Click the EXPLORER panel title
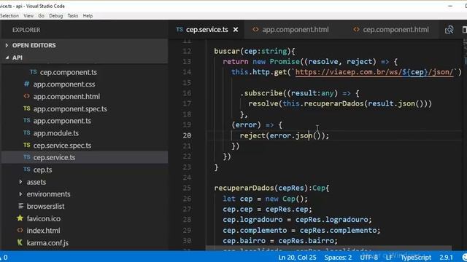 click(26, 30)
